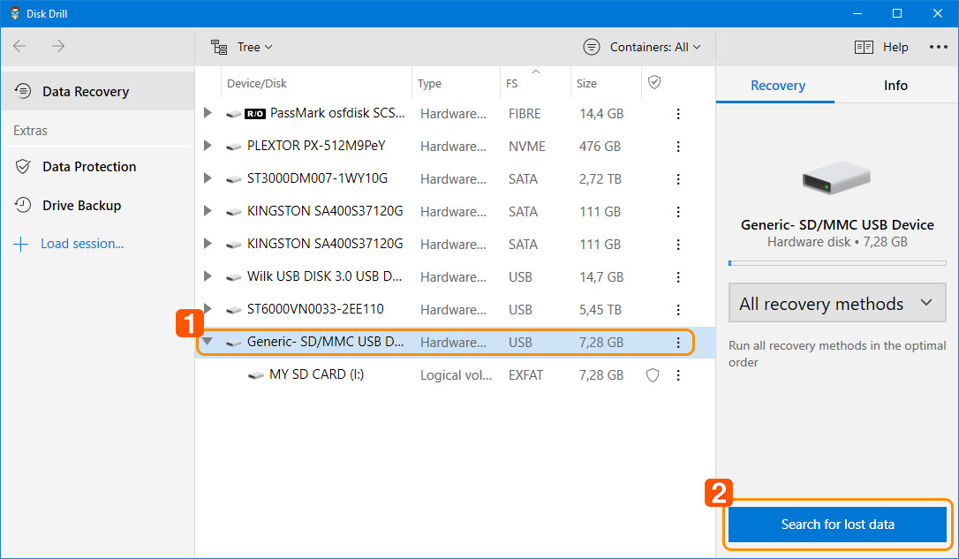Open the Containers: All dropdown

647,46
